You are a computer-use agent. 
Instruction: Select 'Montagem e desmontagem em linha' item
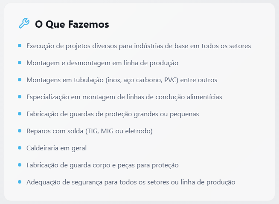[x=102, y=63]
